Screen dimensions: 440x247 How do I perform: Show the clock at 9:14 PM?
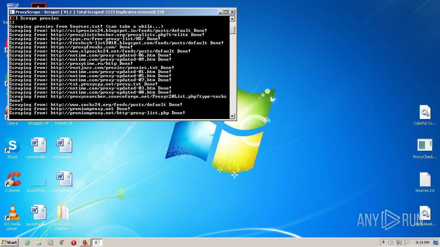point(422,243)
